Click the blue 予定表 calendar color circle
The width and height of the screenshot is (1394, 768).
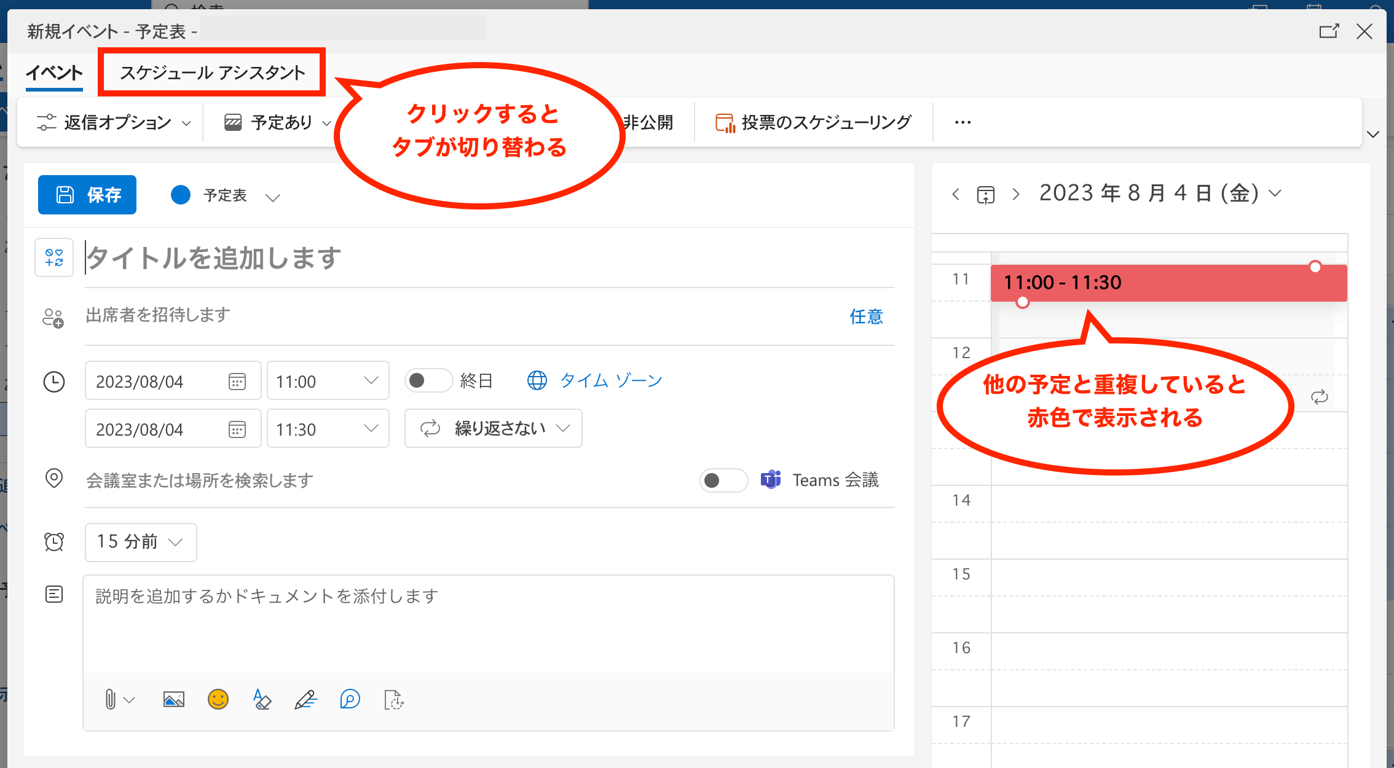pos(181,195)
